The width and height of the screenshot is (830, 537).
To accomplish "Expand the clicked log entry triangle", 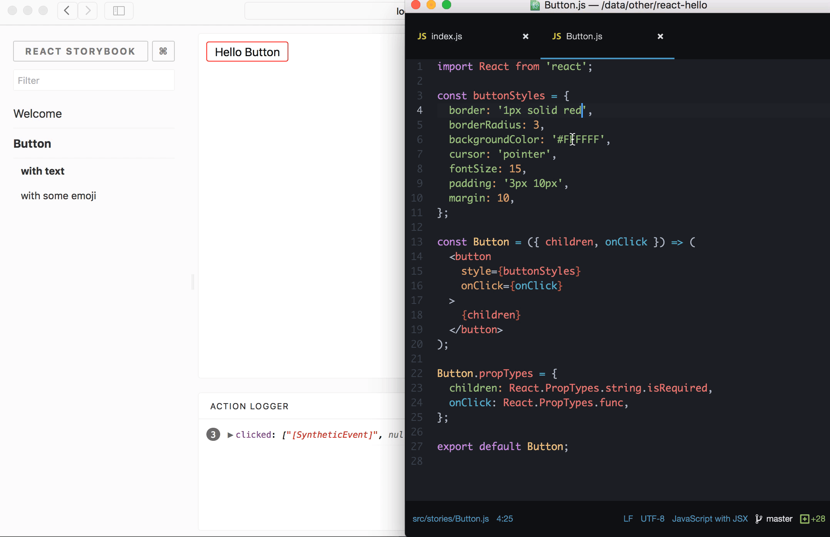I will pos(230,435).
